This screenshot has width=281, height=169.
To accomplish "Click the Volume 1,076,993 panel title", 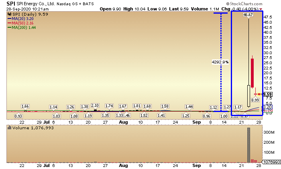I will 33,128.
